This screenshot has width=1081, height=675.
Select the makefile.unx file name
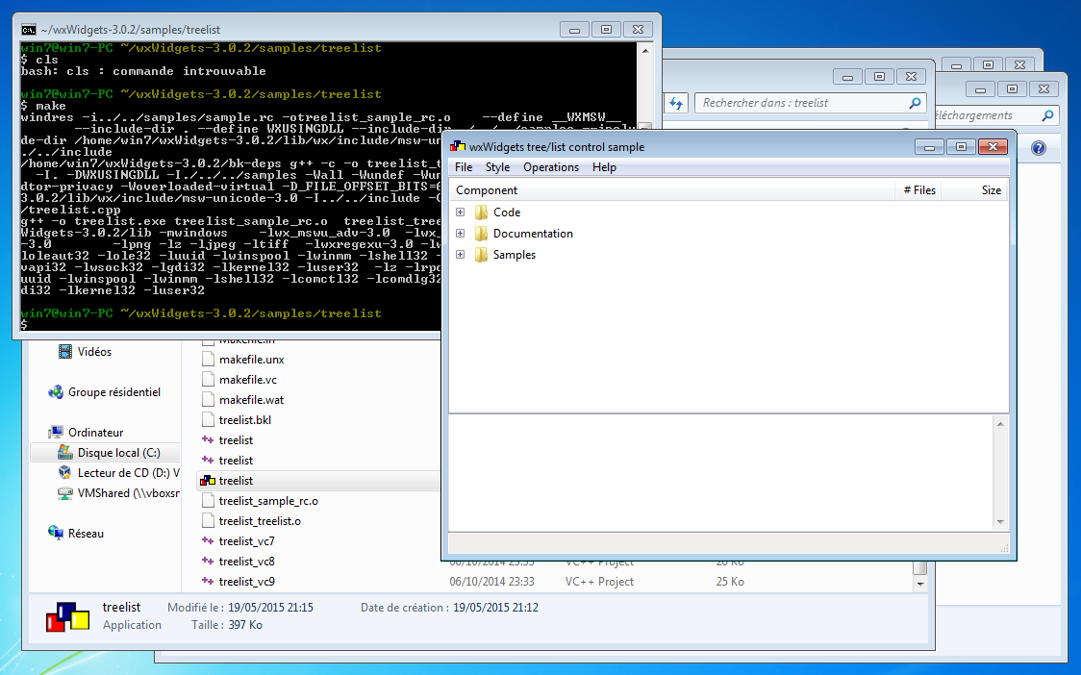(252, 360)
